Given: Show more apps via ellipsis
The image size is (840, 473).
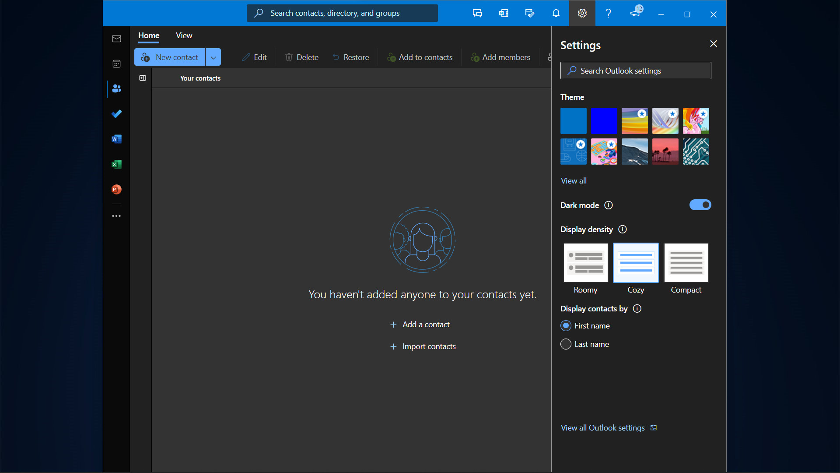Looking at the screenshot, I should 116,216.
